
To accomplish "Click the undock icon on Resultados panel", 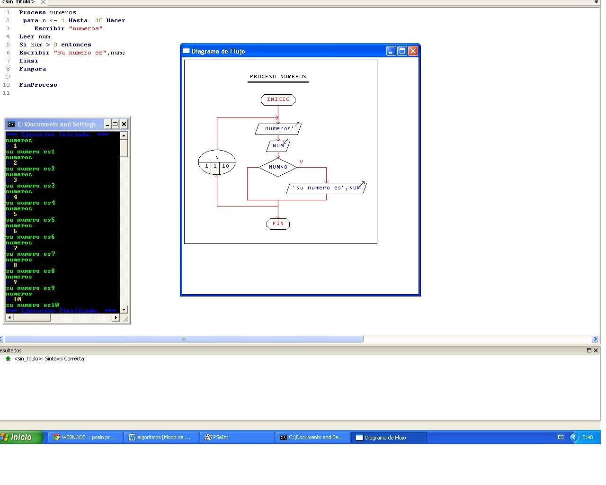I will (588, 350).
